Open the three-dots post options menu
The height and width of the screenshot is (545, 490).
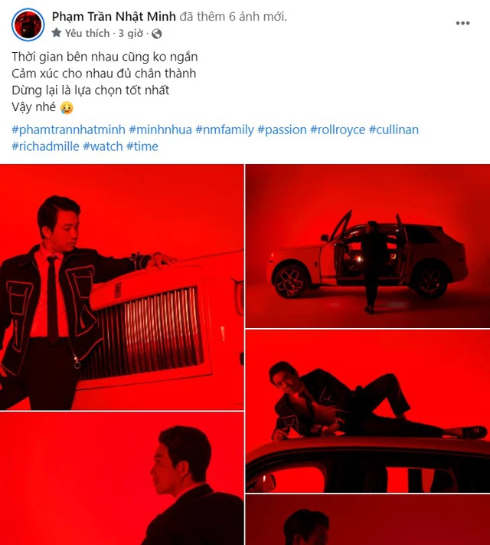[x=462, y=23]
